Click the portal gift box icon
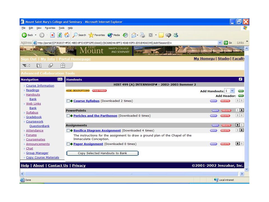 pos(63,65)
